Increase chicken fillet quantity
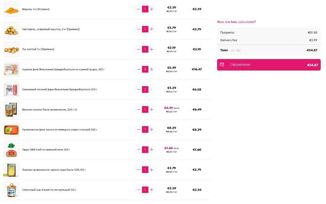326x204 pixels. click(x=151, y=69)
